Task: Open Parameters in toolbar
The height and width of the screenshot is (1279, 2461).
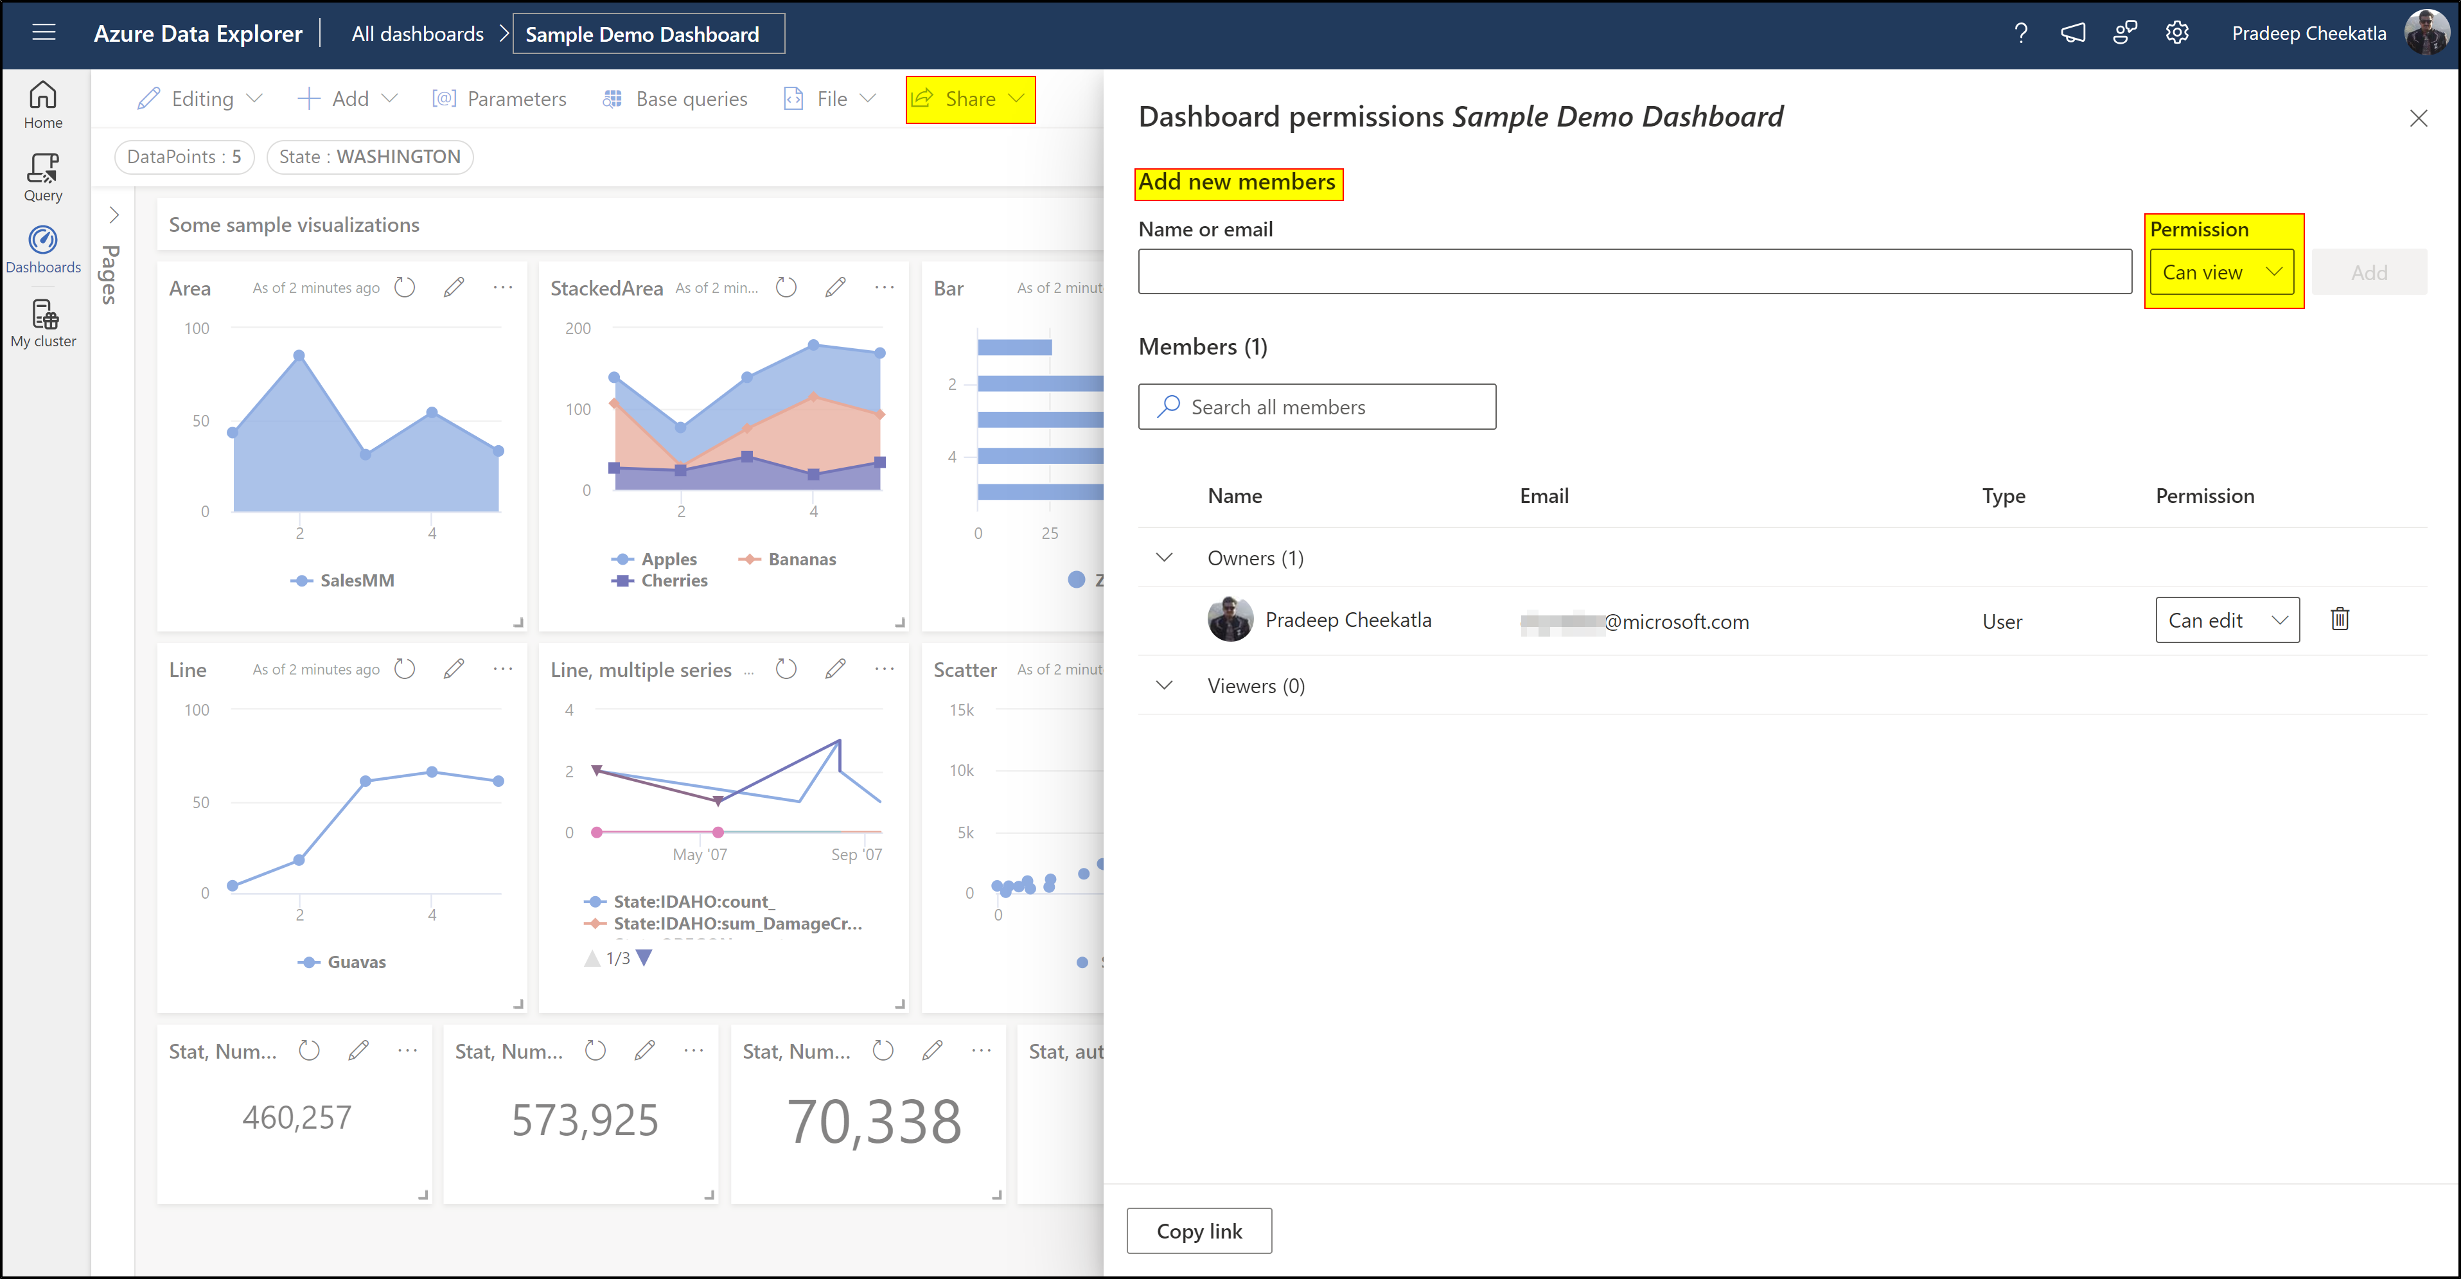Action: [498, 100]
